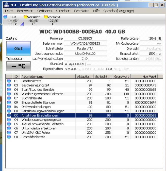
Task: Click status icon of Wiederzugewiesene Sektoren row
Action: click(x=9, y=94)
